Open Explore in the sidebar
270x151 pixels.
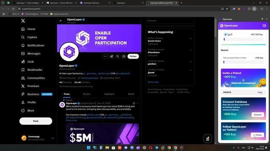click(29, 37)
